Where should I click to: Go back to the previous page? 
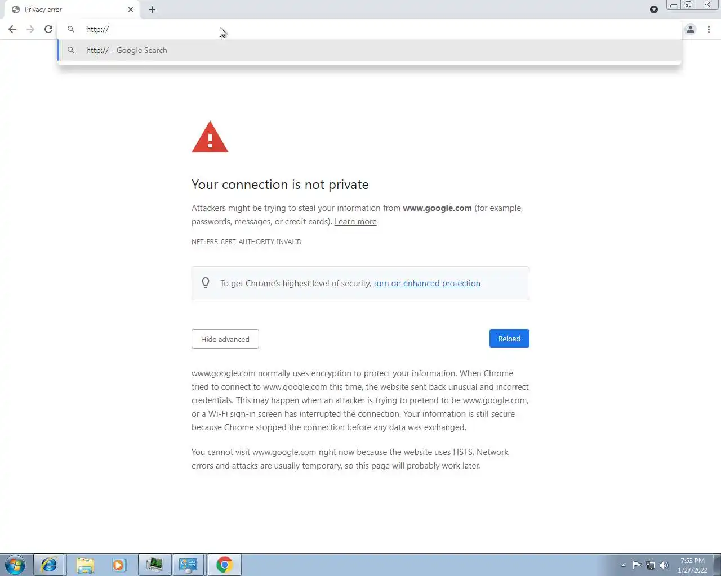tap(12, 29)
